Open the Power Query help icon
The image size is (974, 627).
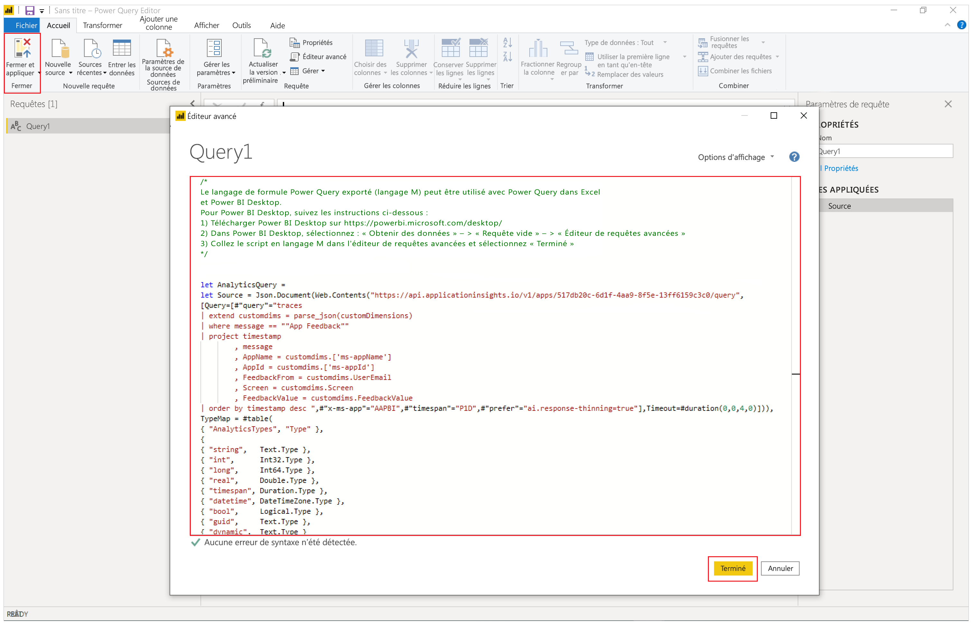(x=961, y=25)
